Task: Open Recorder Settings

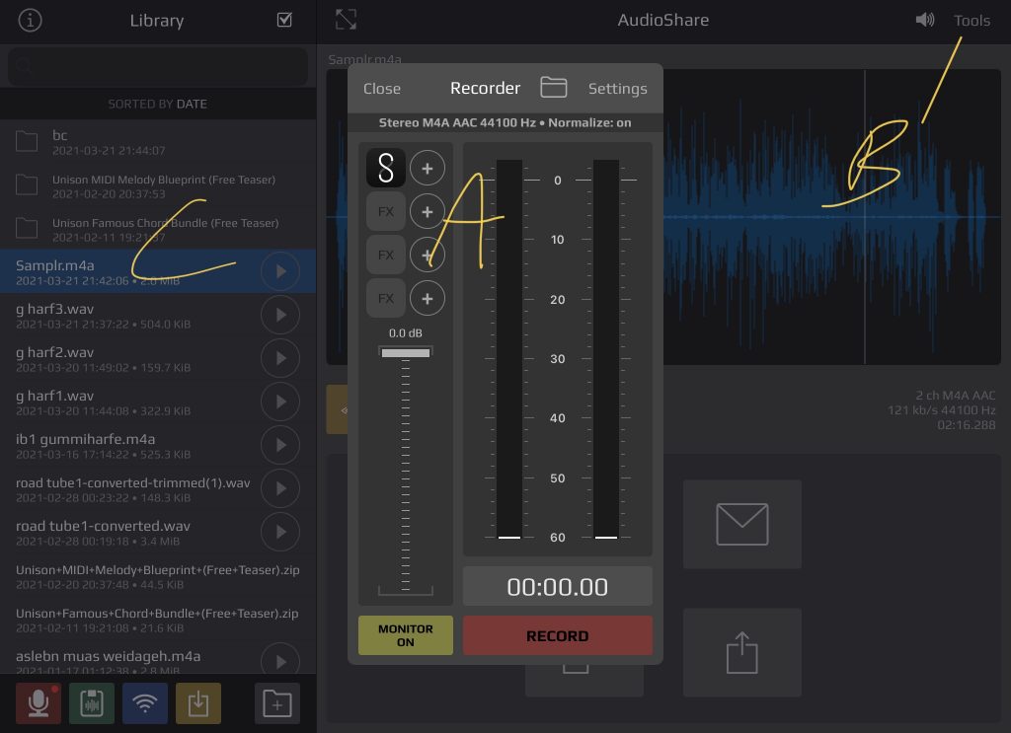Action: (617, 88)
